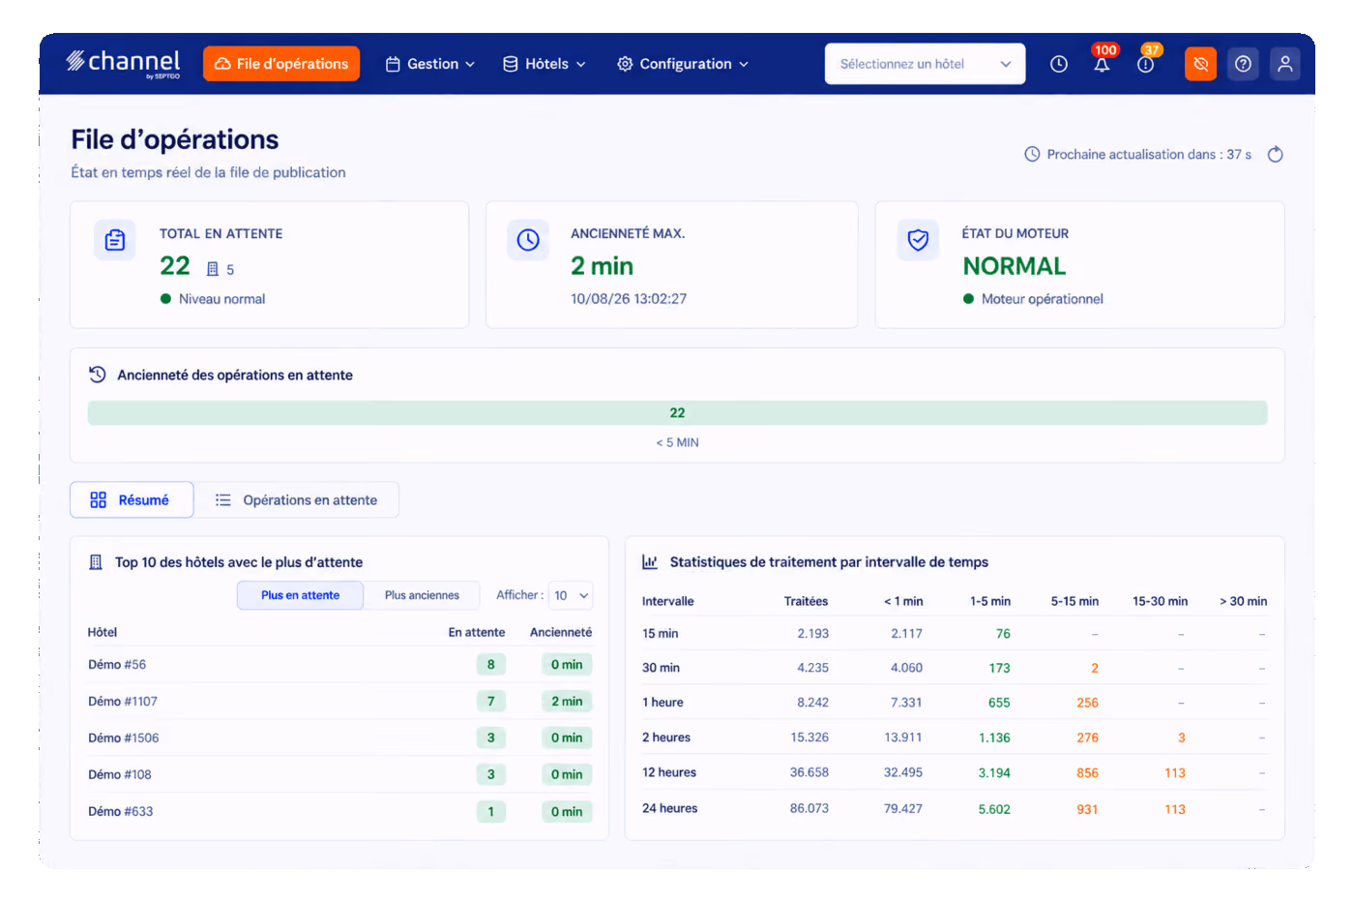Open the Sélectionnez un hôtel dropdown
1354x903 pixels.
pyautogui.click(x=925, y=64)
